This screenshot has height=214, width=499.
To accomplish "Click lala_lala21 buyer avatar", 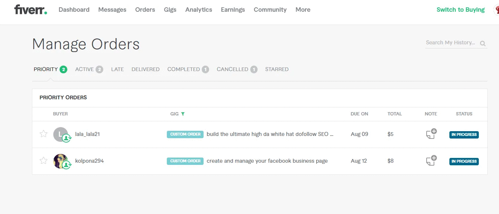I will coord(61,134).
